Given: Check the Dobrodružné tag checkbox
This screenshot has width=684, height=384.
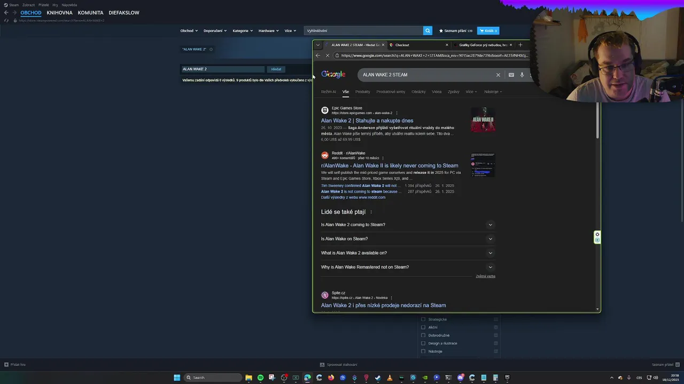Looking at the screenshot, I should coord(423,335).
